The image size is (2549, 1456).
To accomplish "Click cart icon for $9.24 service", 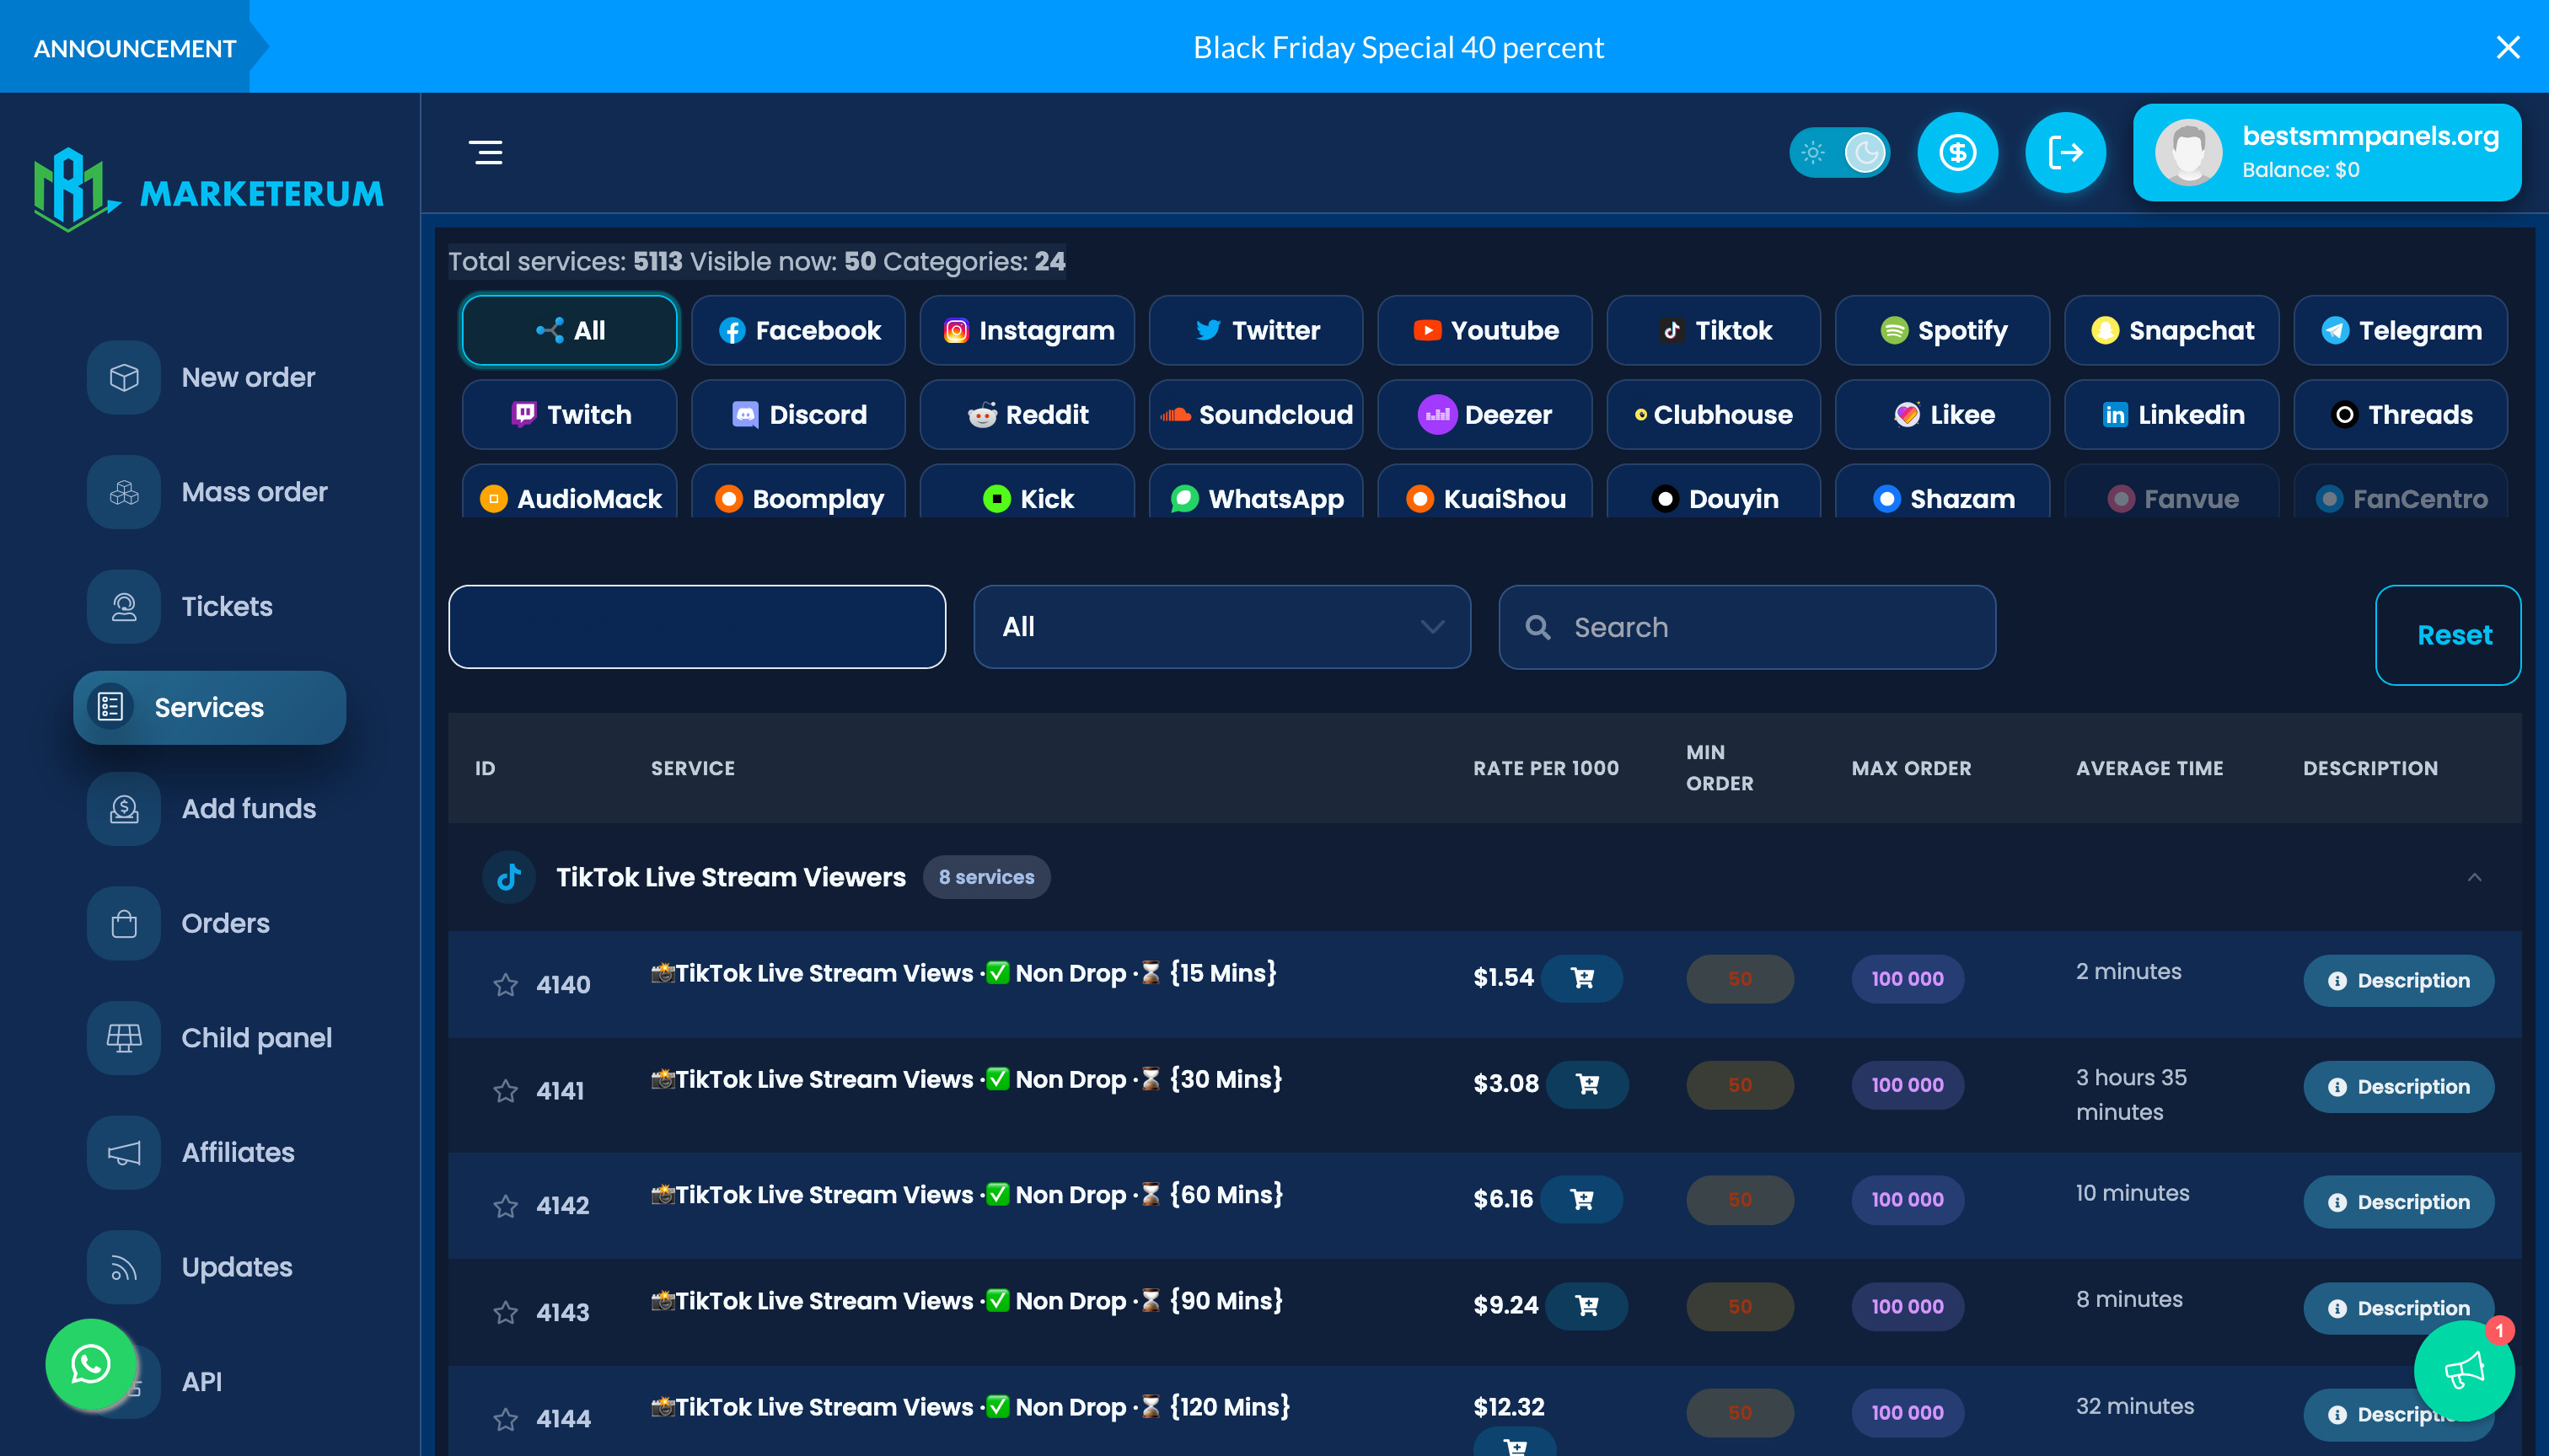I will point(1586,1306).
